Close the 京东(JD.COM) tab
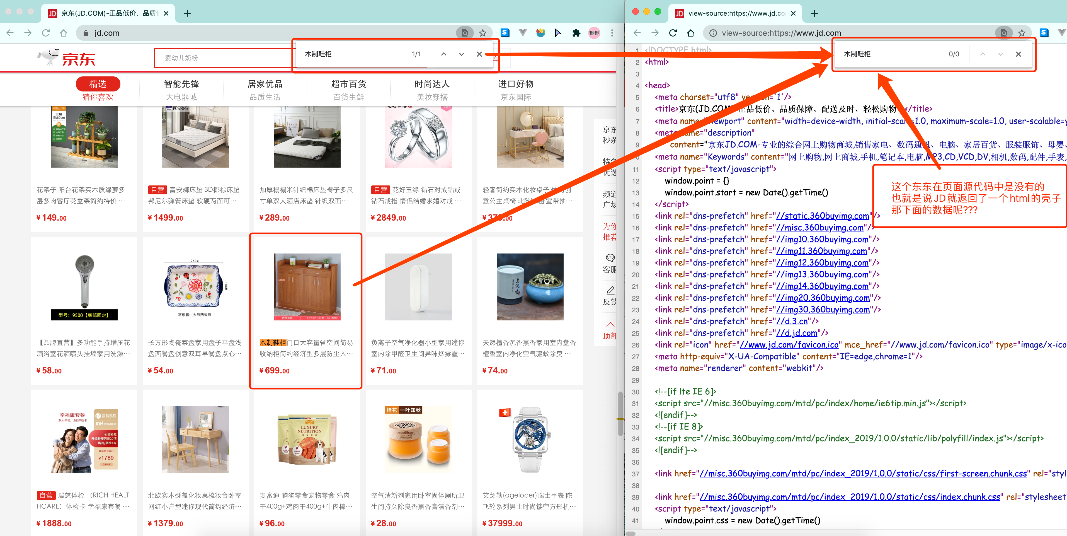The image size is (1067, 536). click(x=166, y=13)
